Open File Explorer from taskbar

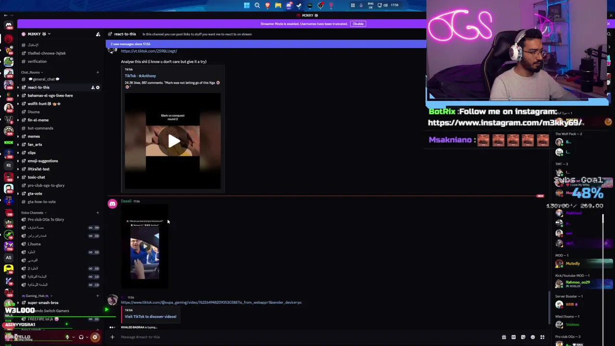pyautogui.click(x=278, y=5)
